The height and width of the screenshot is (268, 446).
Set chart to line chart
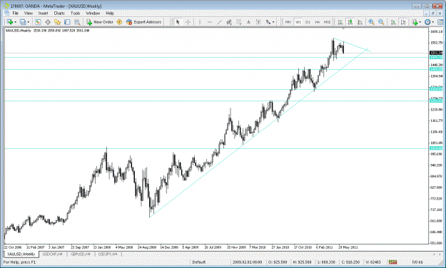coord(360,22)
